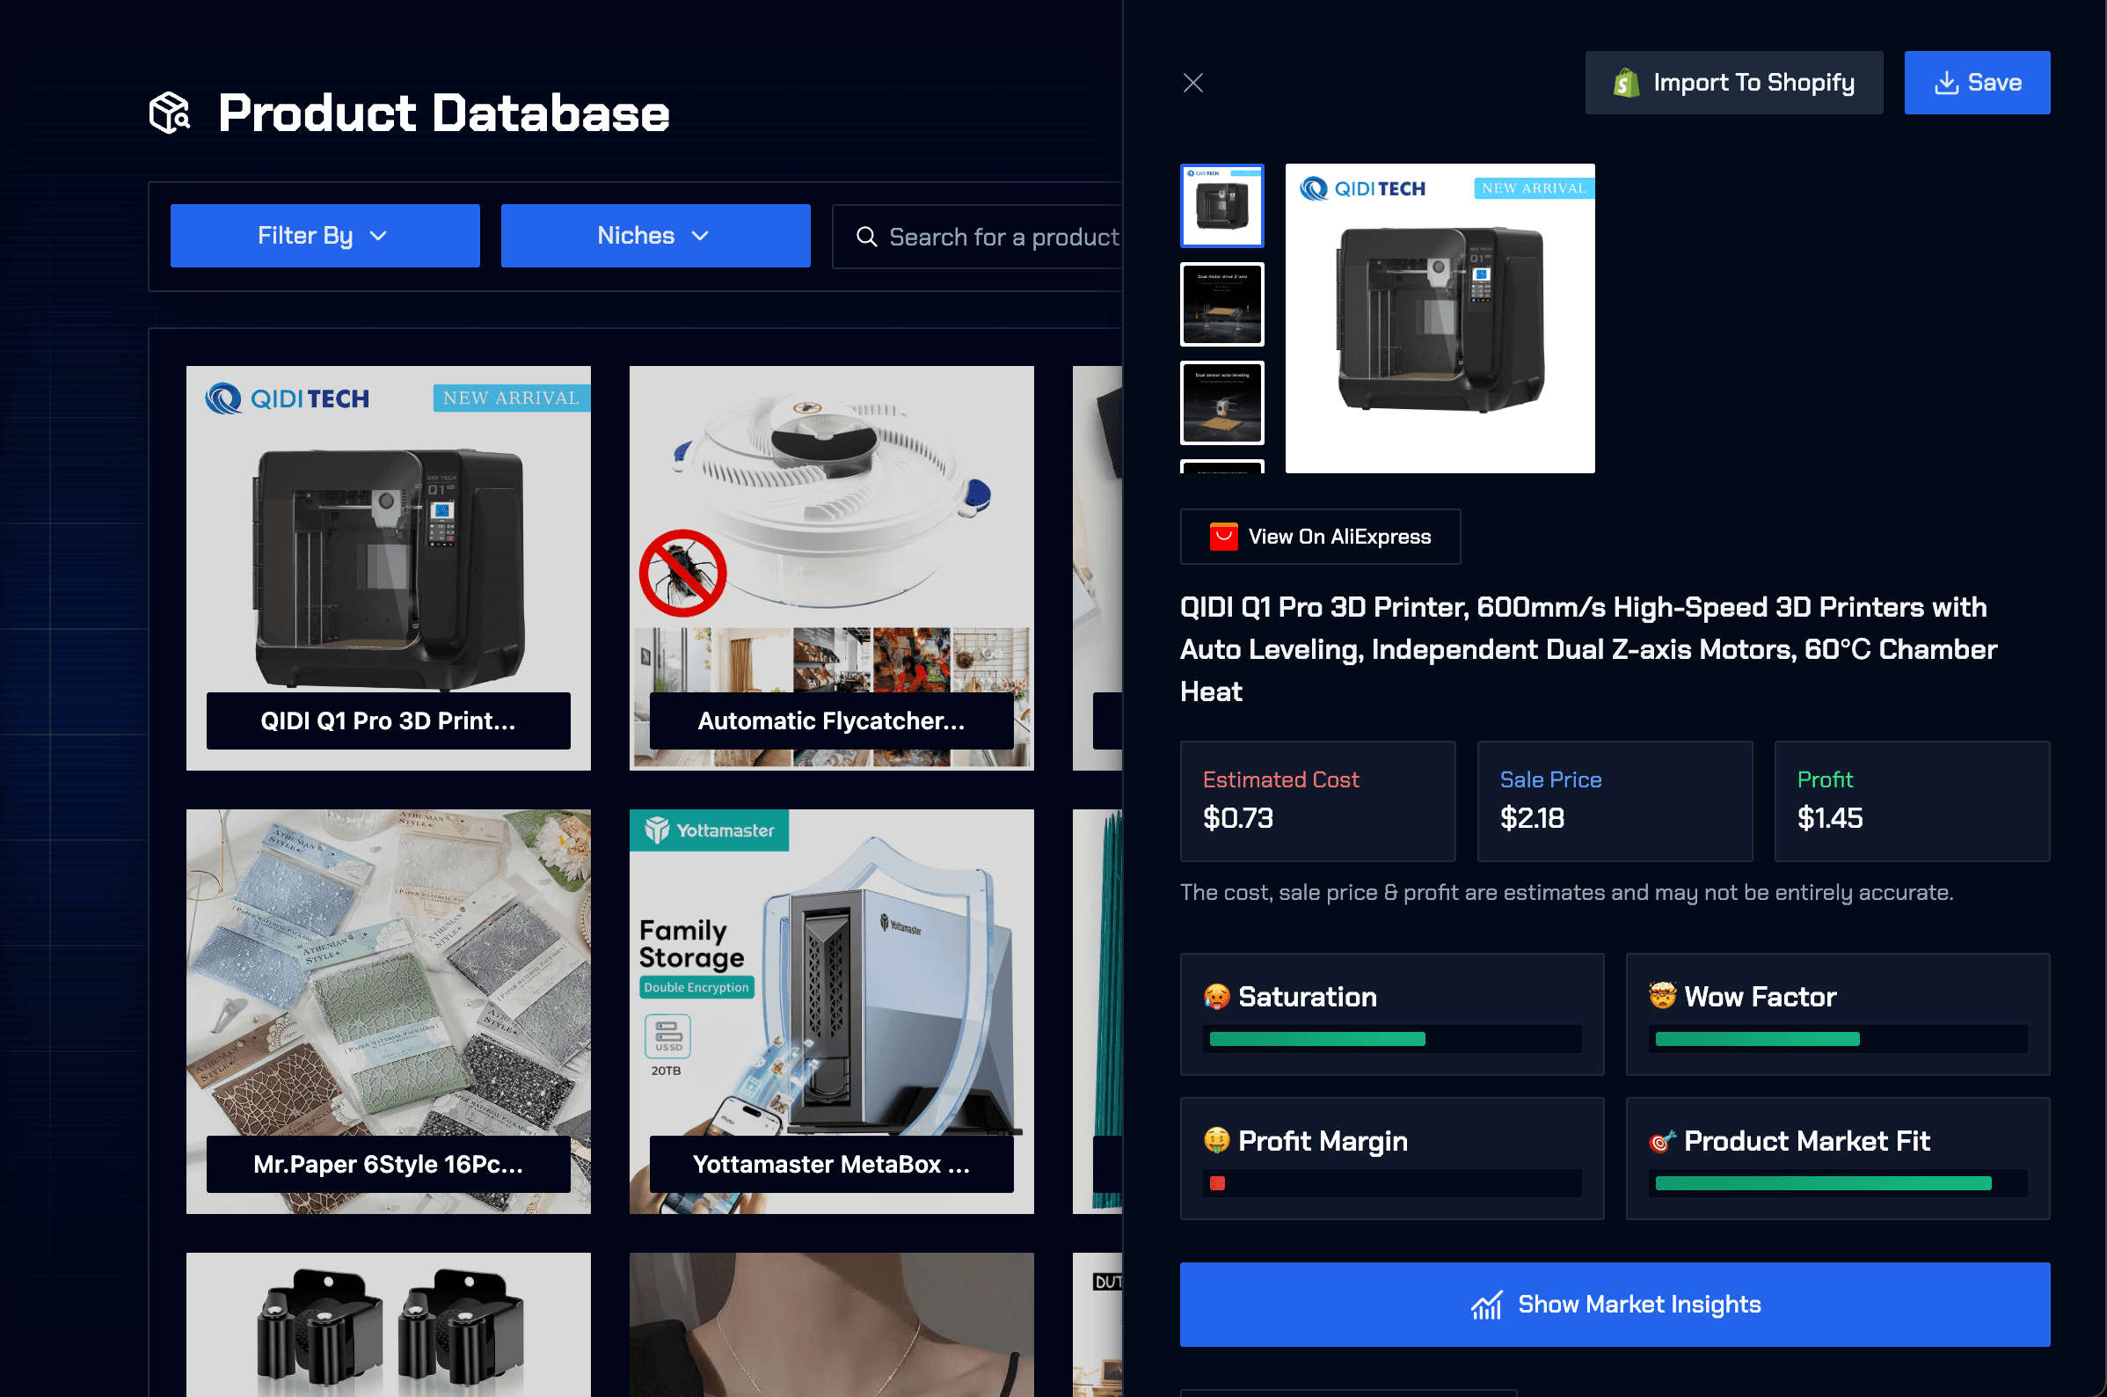Expand the Filter By dropdown

[x=323, y=236]
